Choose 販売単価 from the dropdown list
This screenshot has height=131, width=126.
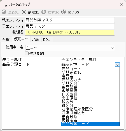90,91
